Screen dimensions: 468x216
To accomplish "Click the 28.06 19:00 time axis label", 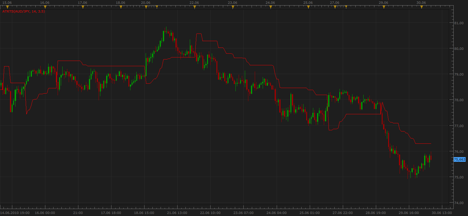I will (376, 213).
